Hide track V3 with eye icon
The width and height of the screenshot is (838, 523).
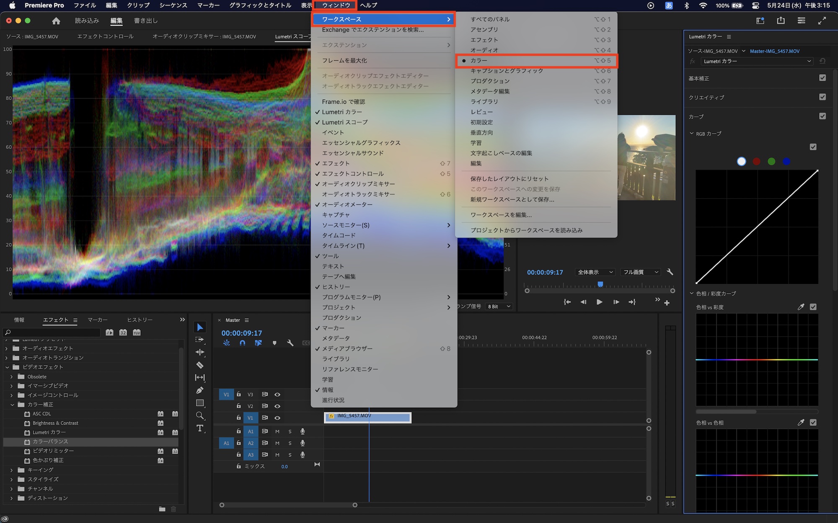tap(277, 394)
